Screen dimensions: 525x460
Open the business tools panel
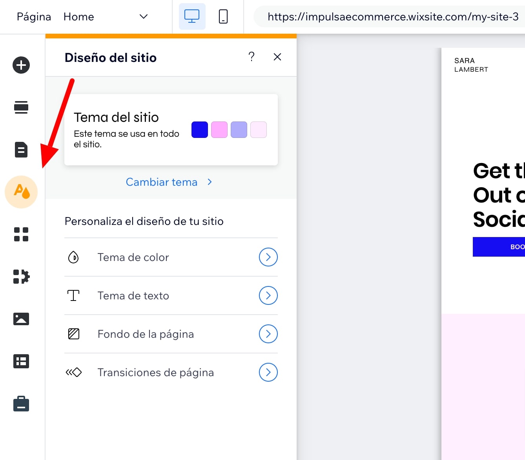[x=21, y=404]
